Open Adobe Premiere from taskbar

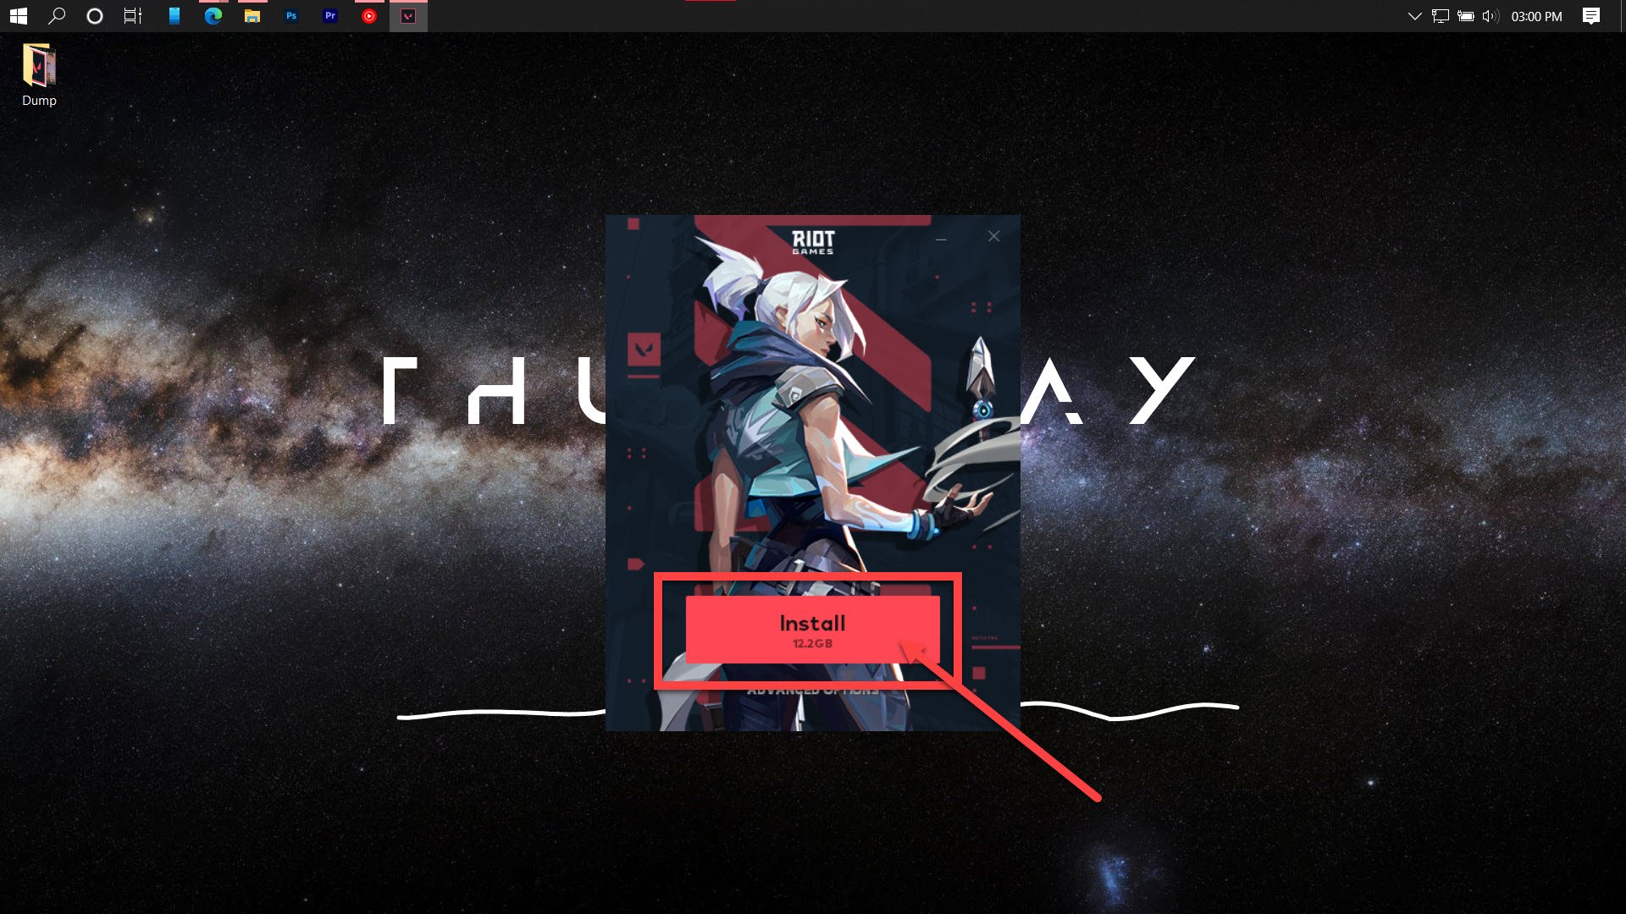point(330,15)
